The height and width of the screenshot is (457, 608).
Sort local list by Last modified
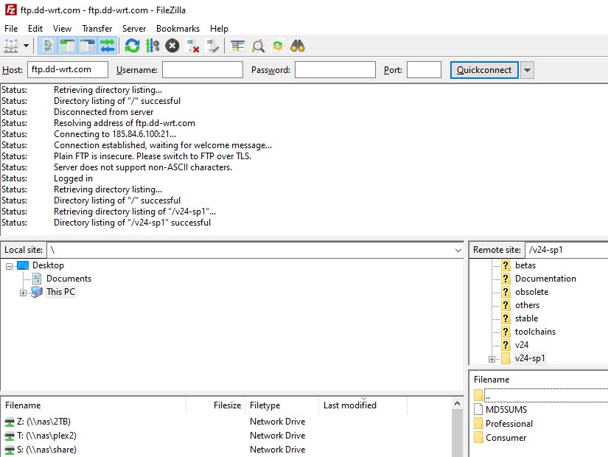tap(363, 405)
